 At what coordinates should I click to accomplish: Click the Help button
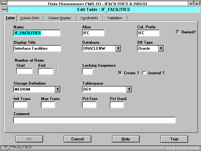126,139
